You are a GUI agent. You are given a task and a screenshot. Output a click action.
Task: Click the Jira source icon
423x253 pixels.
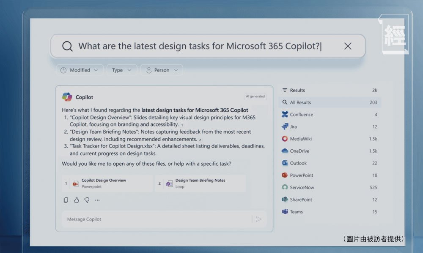click(285, 126)
